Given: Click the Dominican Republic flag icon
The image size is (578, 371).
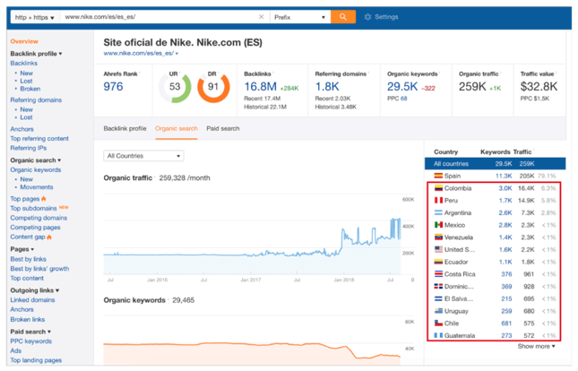Looking at the screenshot, I should click(438, 287).
